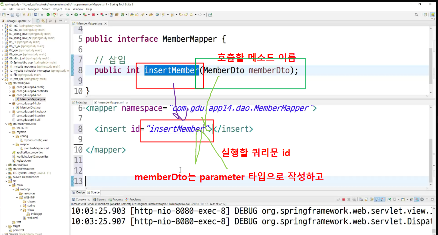This screenshot has height=235, width=438.
Task: Click the Save toolbar icon
Action: click(x=12, y=15)
